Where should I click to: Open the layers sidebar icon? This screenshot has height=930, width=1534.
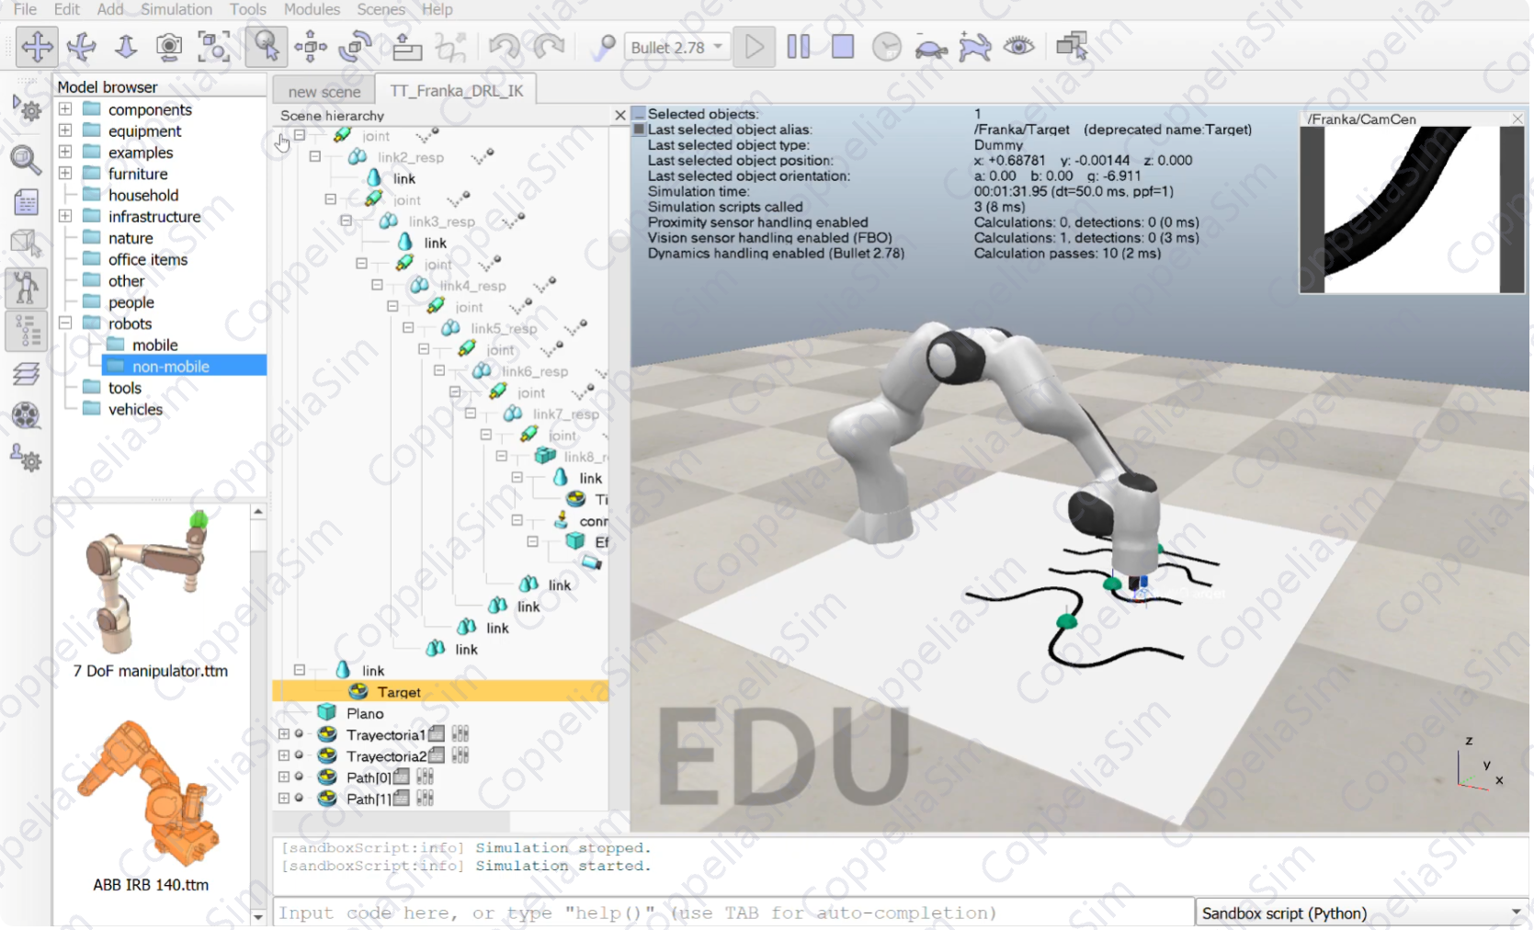point(26,374)
